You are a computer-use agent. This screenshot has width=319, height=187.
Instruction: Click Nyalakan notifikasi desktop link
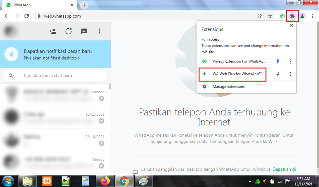tap(52, 58)
